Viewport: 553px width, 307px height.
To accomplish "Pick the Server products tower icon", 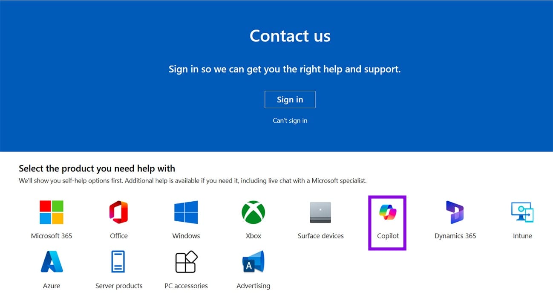I will (x=118, y=262).
